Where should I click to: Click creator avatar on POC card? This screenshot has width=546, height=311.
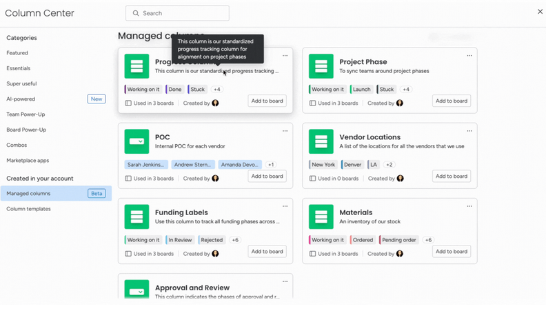(216, 179)
